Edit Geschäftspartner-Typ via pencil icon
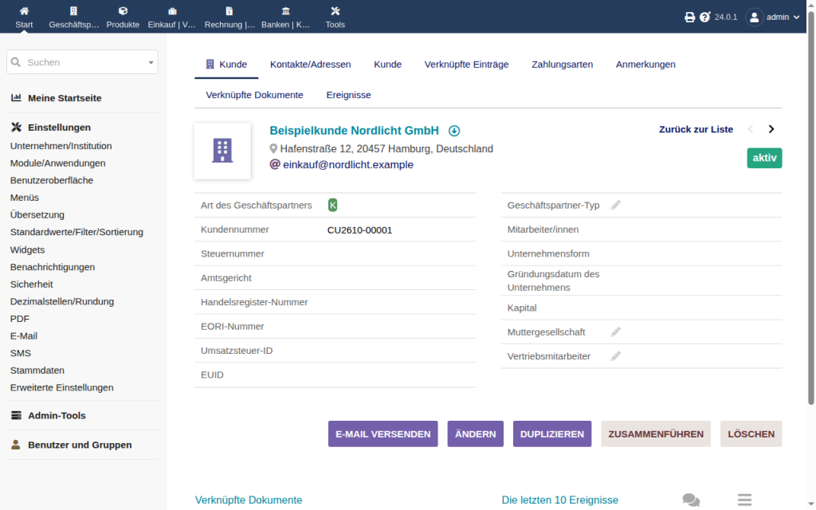This screenshot has height=510, width=816. point(616,205)
